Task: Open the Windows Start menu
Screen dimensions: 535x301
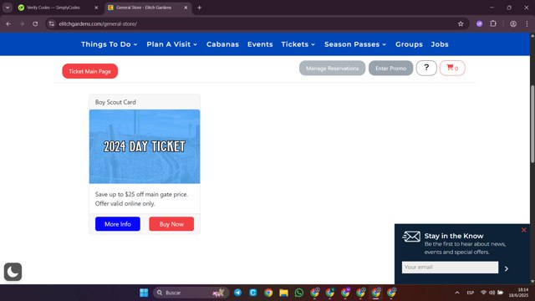Action: tap(144, 293)
